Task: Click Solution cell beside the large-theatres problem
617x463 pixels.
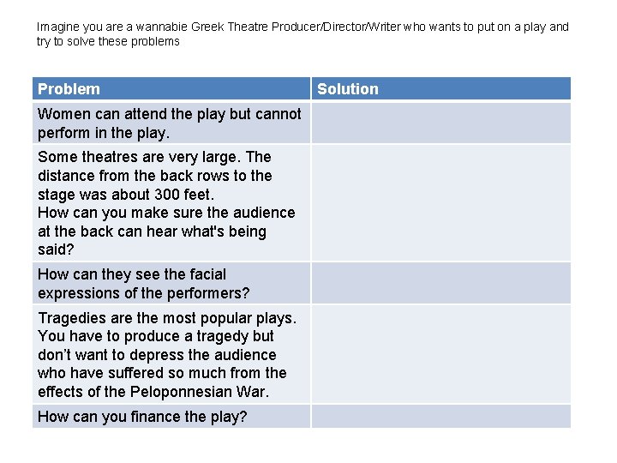Action: point(440,202)
